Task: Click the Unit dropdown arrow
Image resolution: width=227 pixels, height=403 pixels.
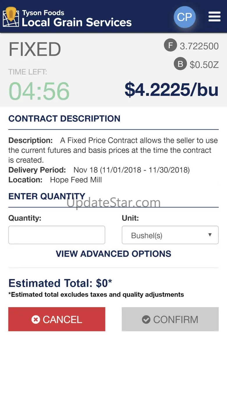Action: pyautogui.click(x=210, y=235)
